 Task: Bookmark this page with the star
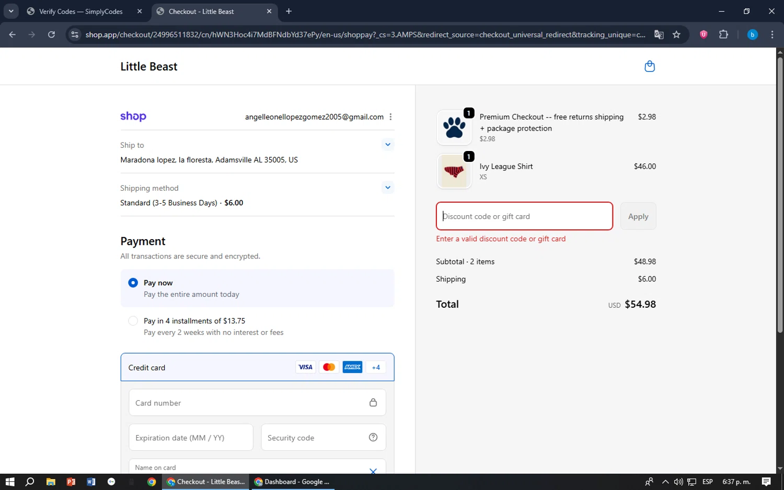coord(676,34)
